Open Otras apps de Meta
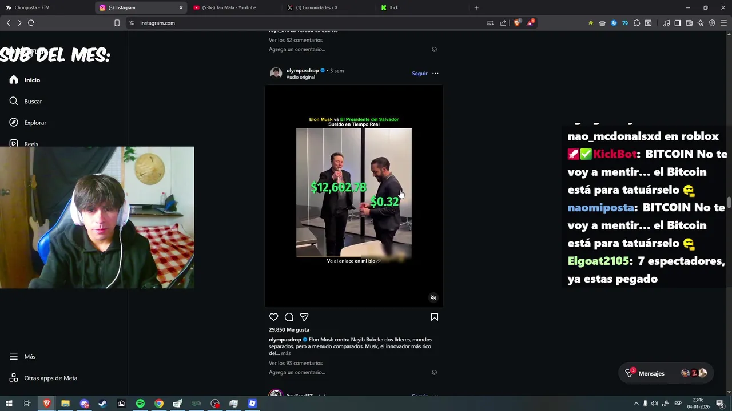Viewport: 732px width, 411px height. [43, 378]
